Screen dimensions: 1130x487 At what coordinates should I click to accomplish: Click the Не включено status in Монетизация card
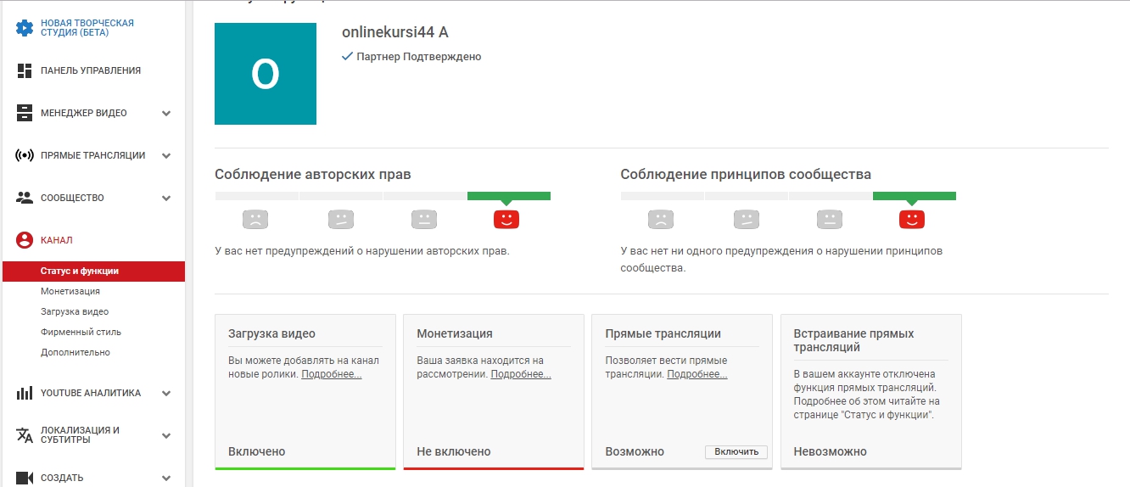click(x=454, y=451)
